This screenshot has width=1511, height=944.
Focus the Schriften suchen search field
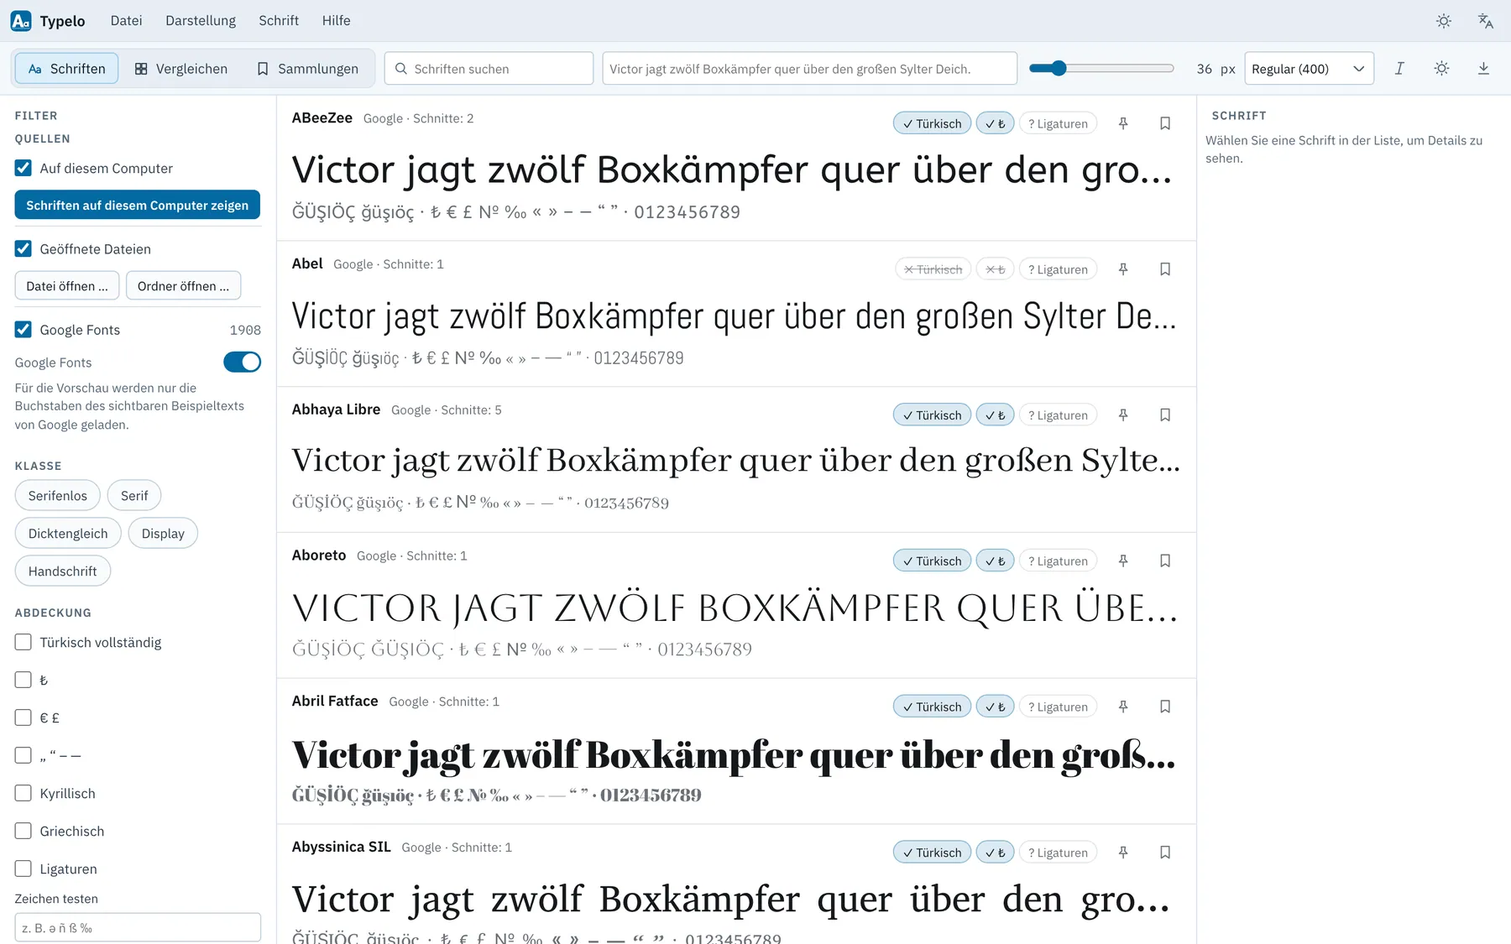tap(489, 69)
